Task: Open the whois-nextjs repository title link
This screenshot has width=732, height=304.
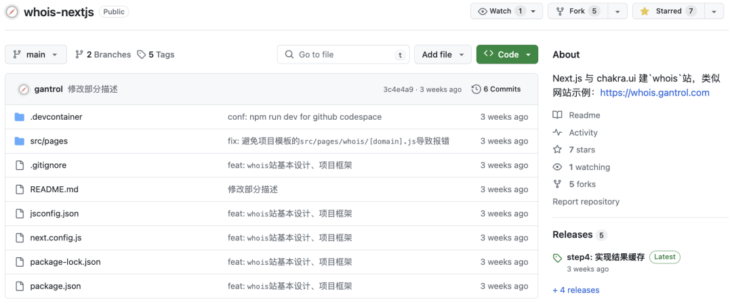Action: (59, 12)
